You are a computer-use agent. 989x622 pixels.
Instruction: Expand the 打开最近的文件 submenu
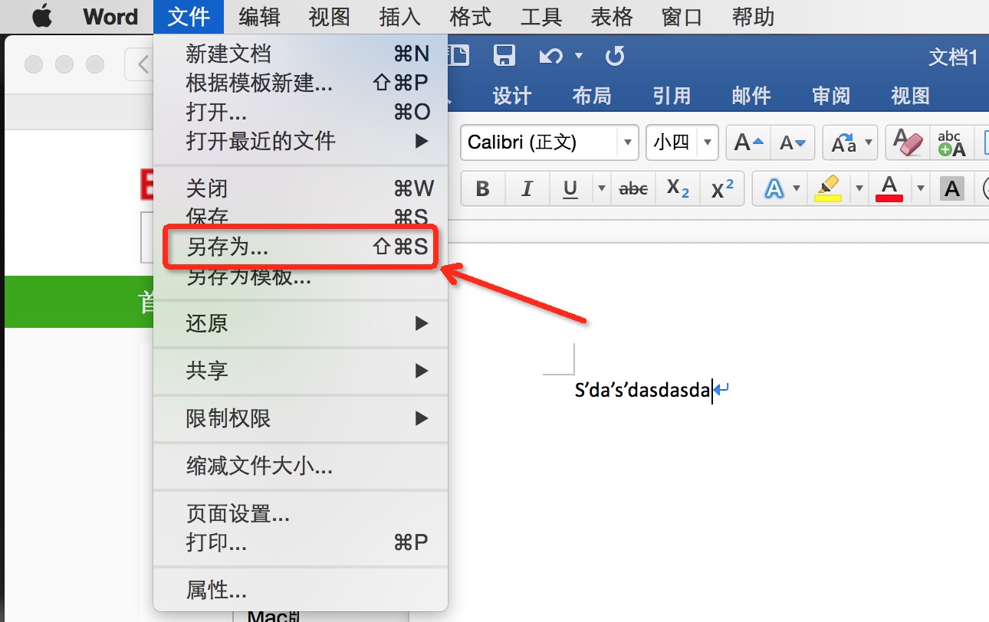421,141
